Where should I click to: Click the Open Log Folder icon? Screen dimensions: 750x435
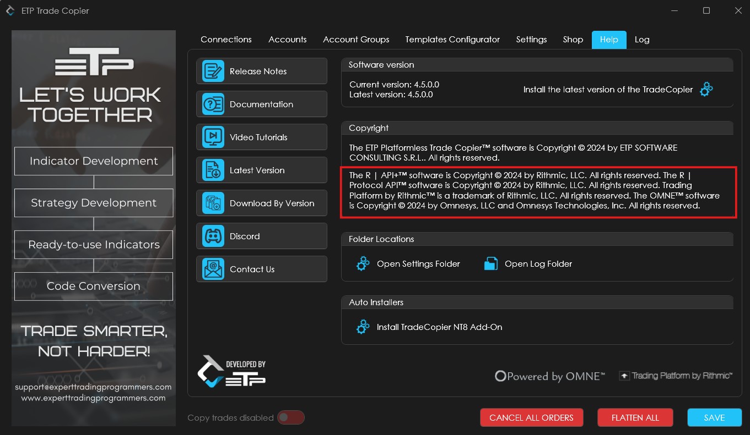491,263
